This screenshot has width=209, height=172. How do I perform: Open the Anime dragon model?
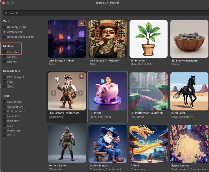(x=148, y=144)
